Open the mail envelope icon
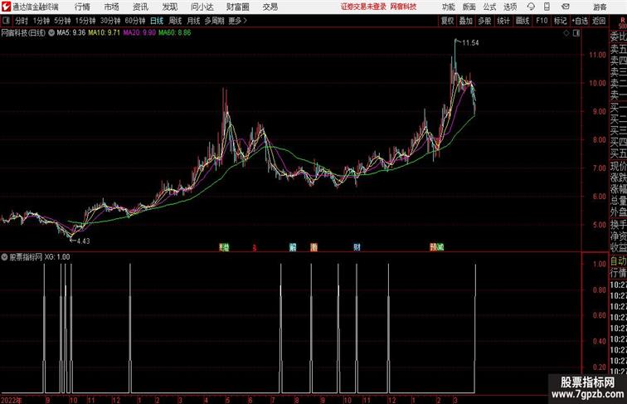The image size is (627, 404). click(x=566, y=7)
